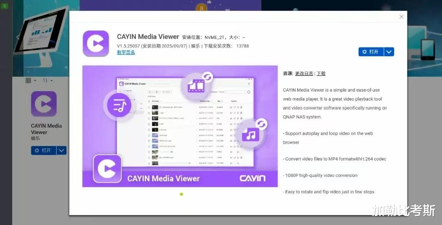The image size is (442, 225).
Task: Click the 'Support autoplay and loop video' line
Action: 328,138
